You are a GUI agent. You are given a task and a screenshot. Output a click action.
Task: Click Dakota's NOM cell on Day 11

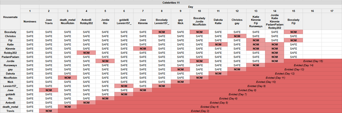pyautogui.click(x=218, y=73)
